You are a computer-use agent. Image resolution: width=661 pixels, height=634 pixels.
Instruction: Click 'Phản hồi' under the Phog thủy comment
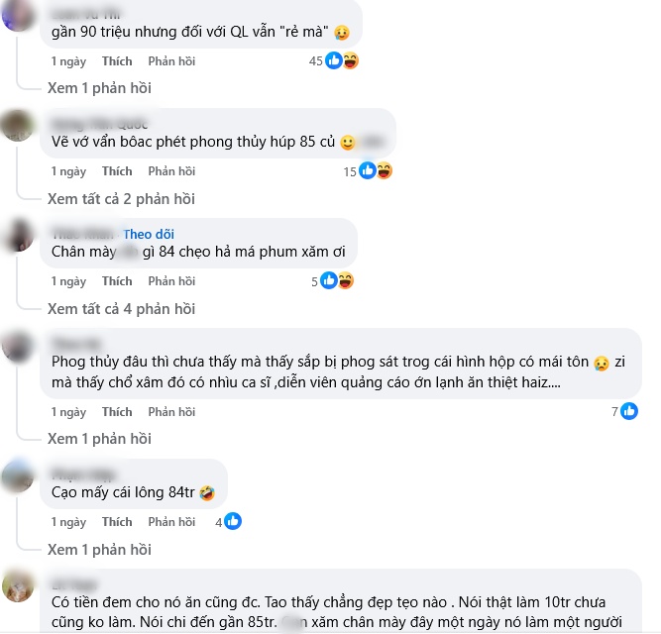[x=171, y=412]
